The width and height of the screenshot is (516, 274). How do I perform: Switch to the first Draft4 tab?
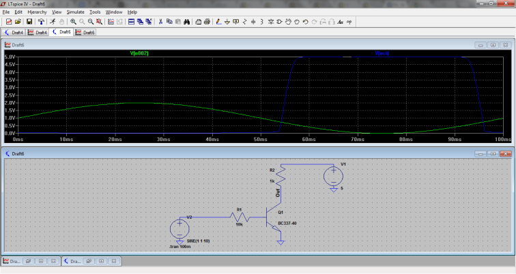click(x=14, y=32)
